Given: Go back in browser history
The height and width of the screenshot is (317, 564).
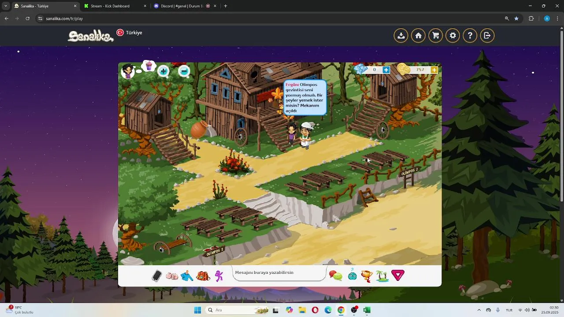Looking at the screenshot, I should (6, 18).
